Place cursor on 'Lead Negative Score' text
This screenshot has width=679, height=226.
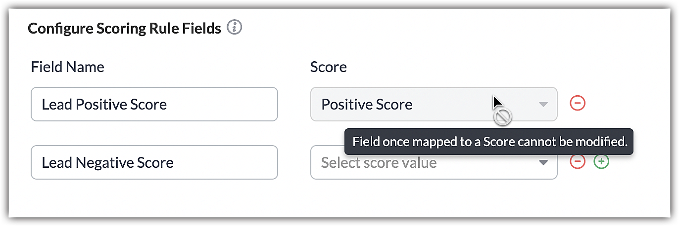[107, 162]
